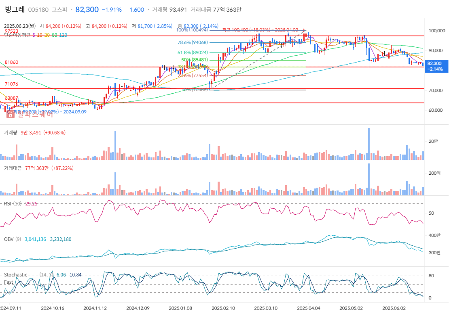Click the Stochastic value 10.84

coord(75,275)
